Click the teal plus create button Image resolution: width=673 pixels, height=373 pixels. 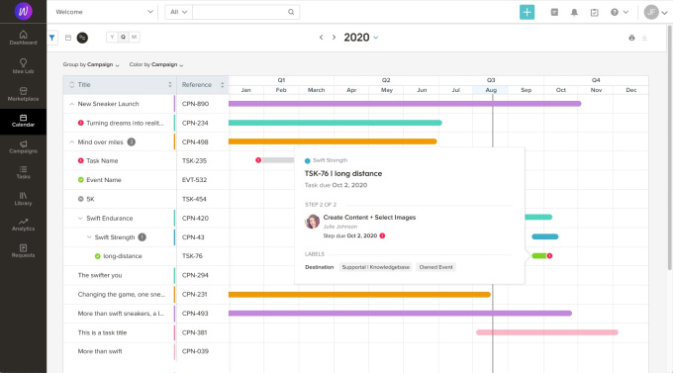coord(528,12)
